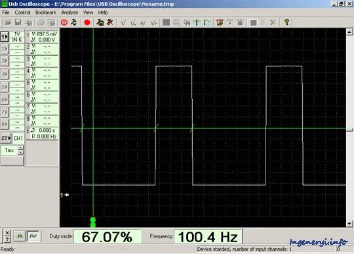
Task: Click the vertical scrollbar down arrow
Action: tap(349, 224)
